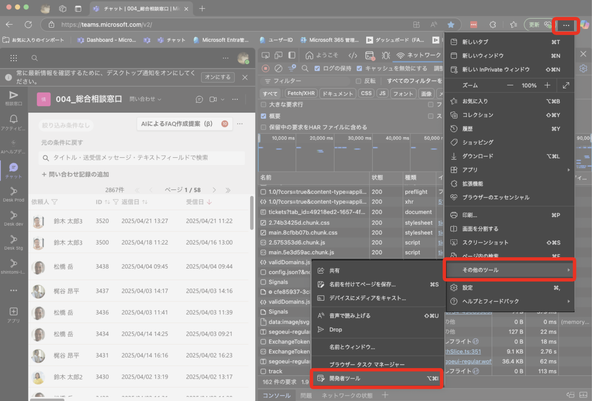
Task: Expand the 問い合わせ dropdown in header
Action: [x=146, y=99]
